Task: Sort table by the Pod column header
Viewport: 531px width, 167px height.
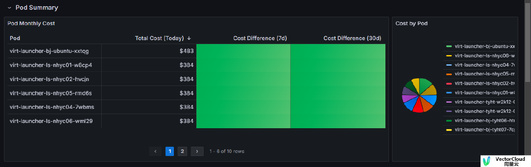Action: 15,38
